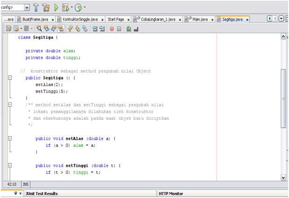Click shift line left icon

tap(95, 29)
